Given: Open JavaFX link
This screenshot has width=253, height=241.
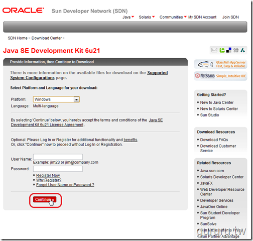Looking at the screenshot, I should click(x=206, y=183).
